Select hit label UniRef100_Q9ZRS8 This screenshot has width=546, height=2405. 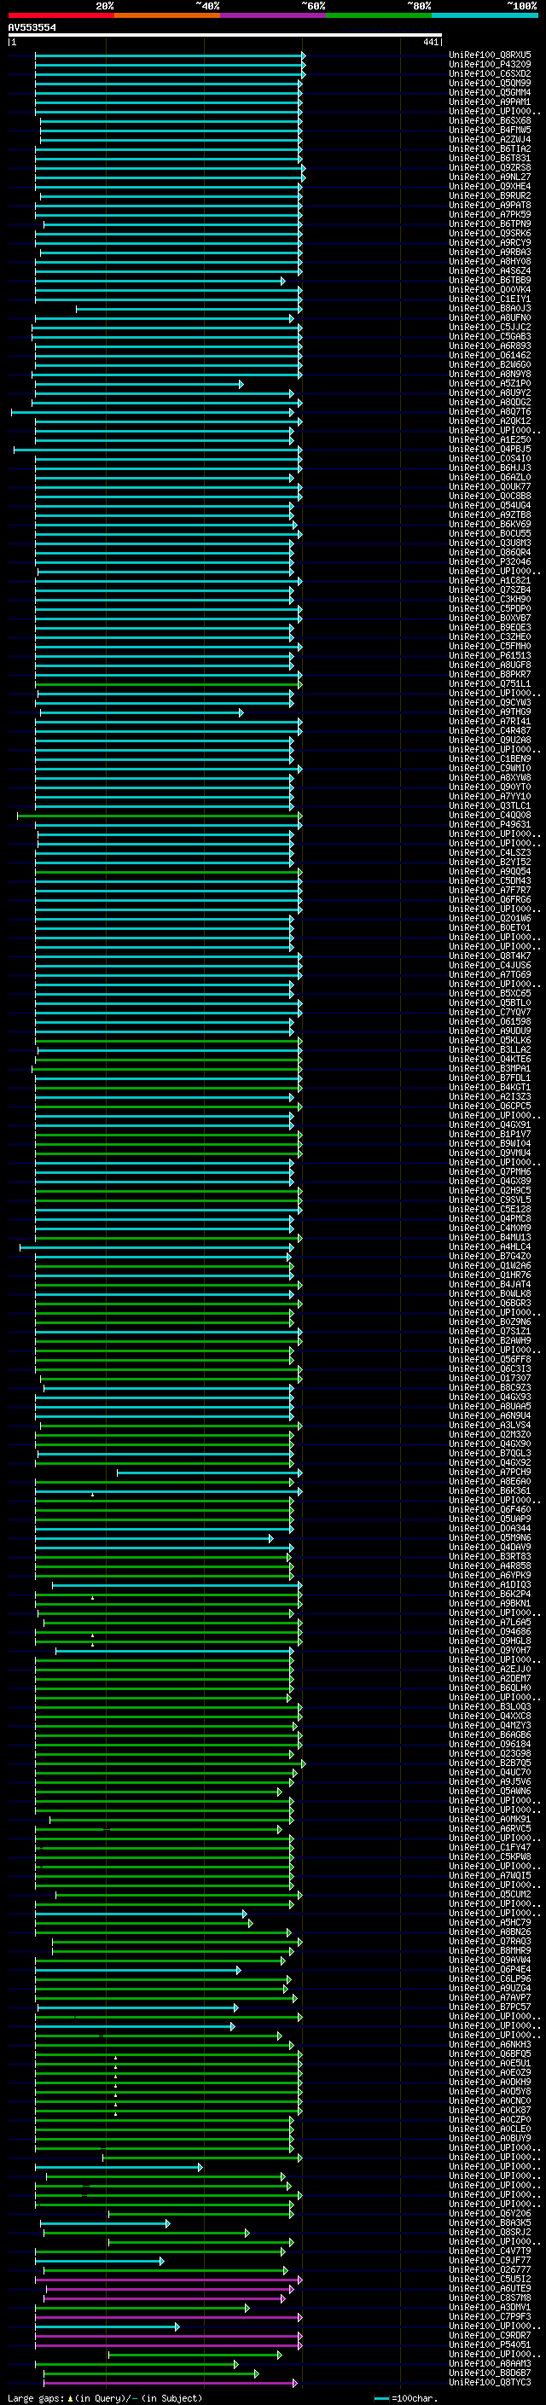coord(490,168)
